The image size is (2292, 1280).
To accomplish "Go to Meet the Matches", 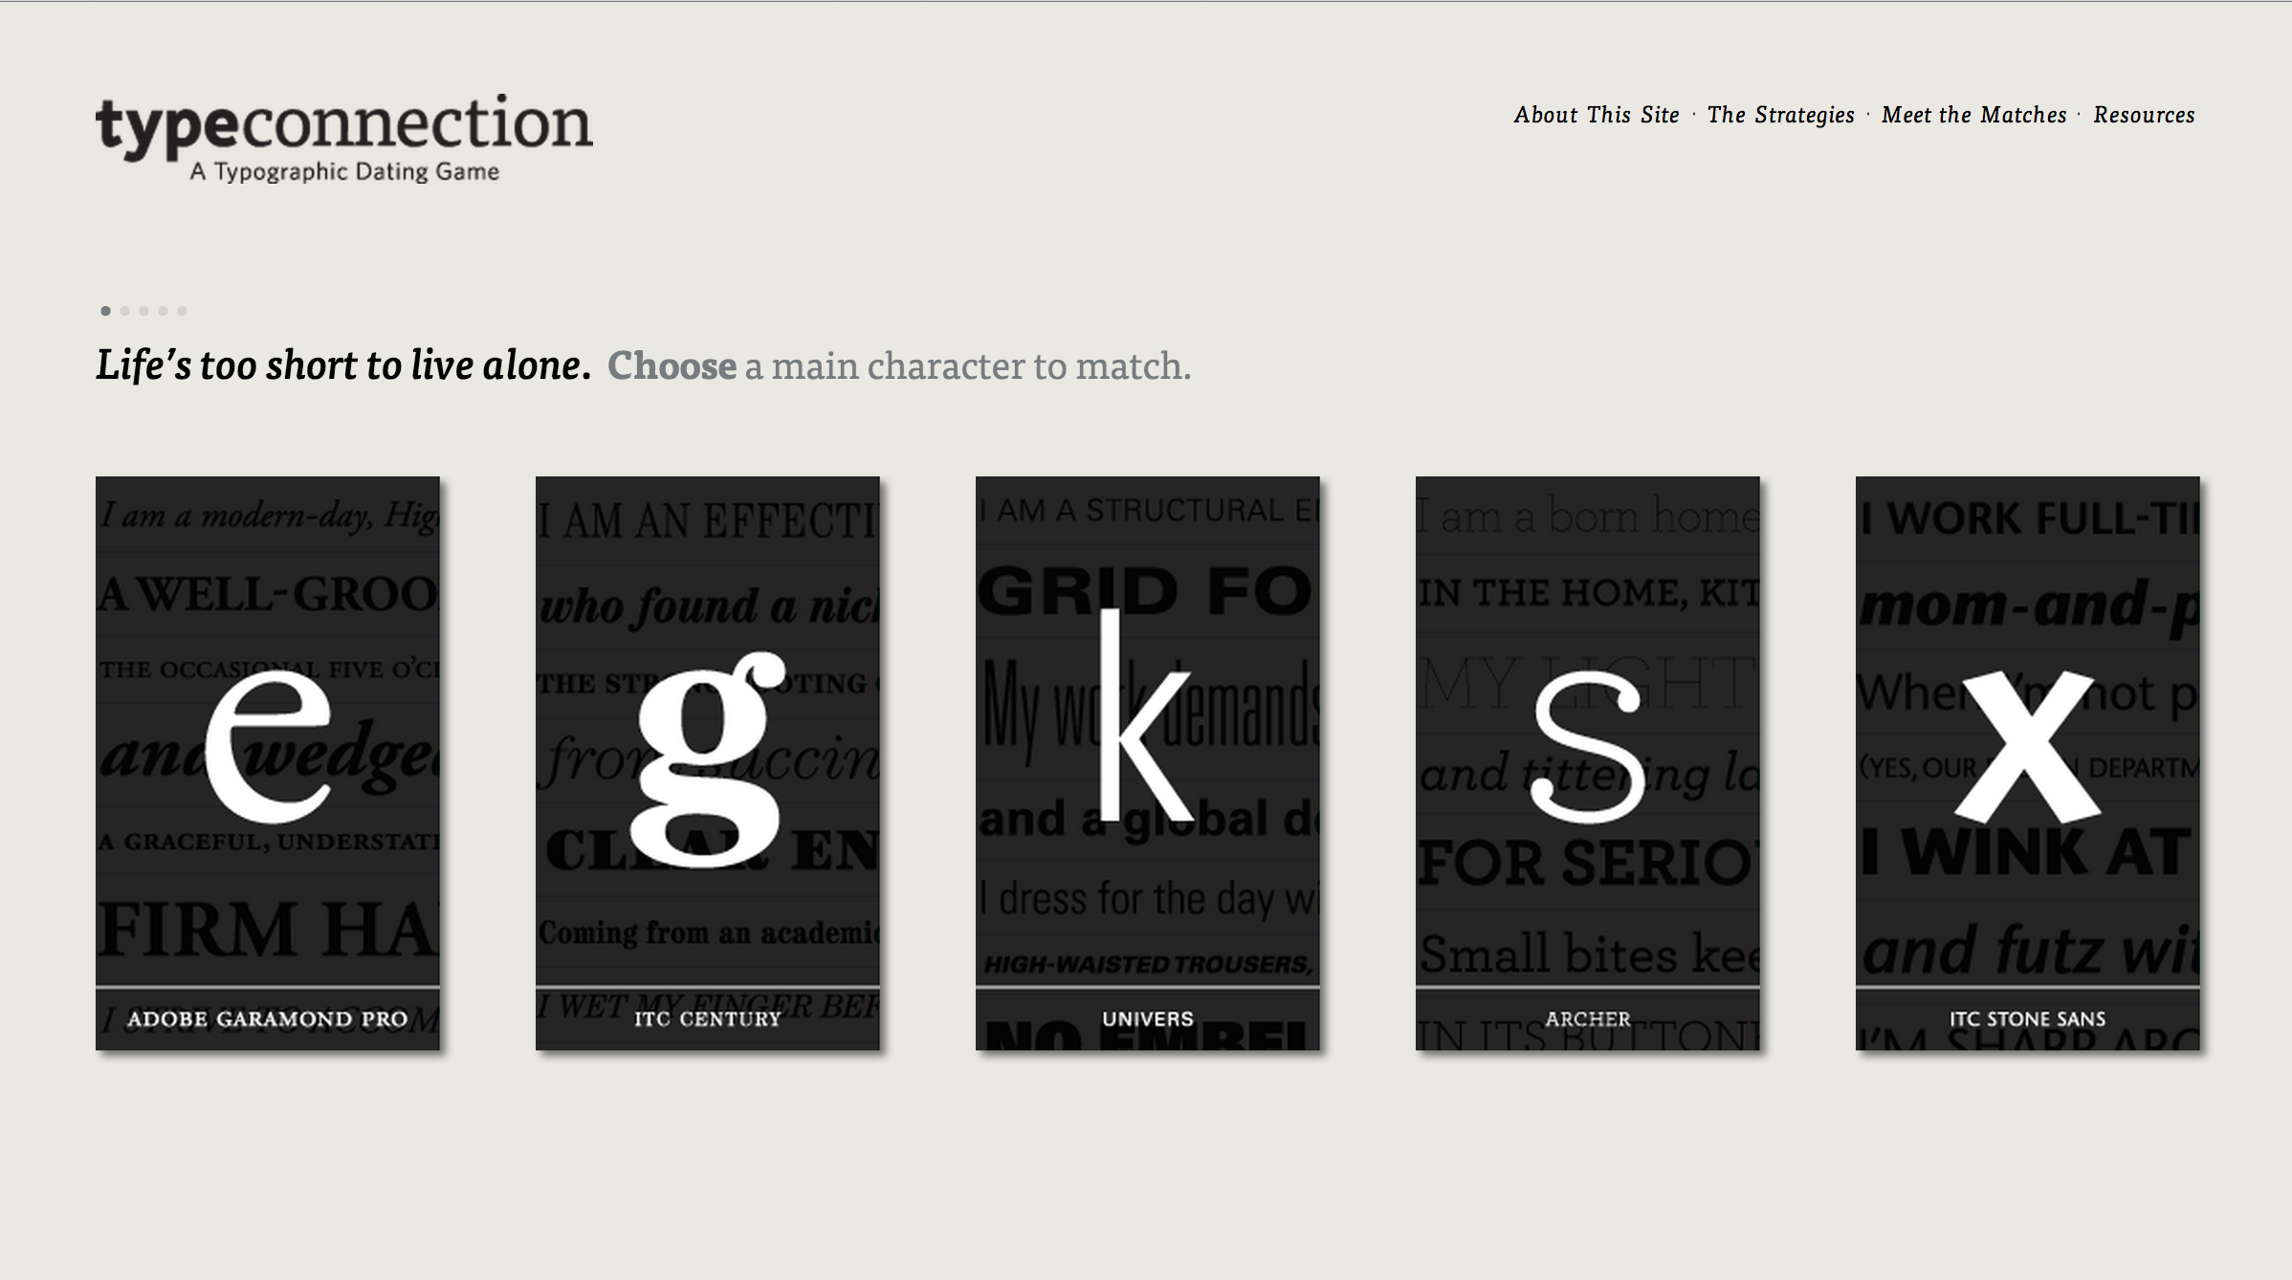I will pyautogui.click(x=1973, y=115).
